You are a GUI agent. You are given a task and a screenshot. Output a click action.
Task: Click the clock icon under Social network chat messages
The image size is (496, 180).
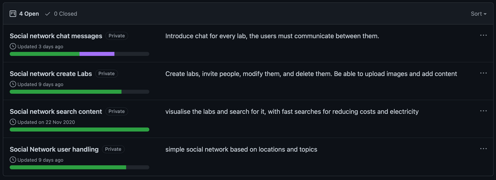click(x=13, y=47)
